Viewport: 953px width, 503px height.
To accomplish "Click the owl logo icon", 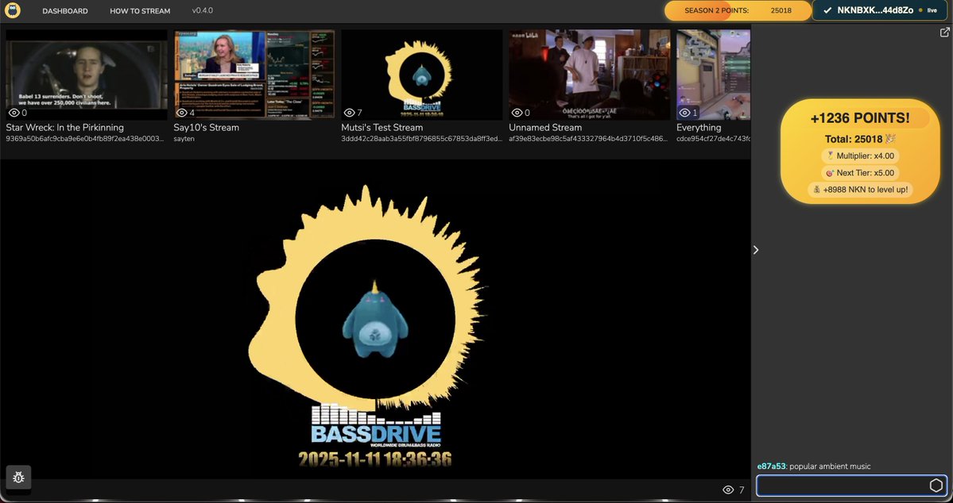I will pos(12,10).
